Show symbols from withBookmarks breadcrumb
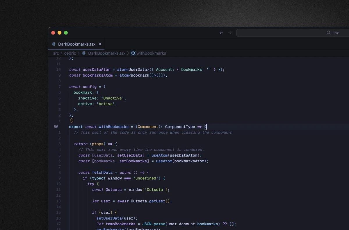The height and width of the screenshot is (230, 349). click(x=151, y=53)
